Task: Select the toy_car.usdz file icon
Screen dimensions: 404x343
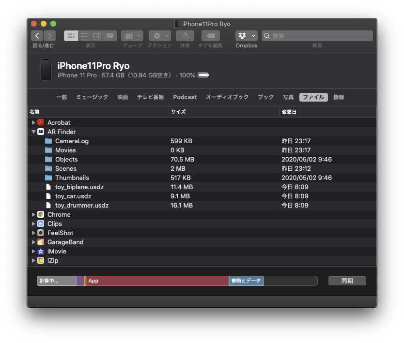Action: (48, 196)
